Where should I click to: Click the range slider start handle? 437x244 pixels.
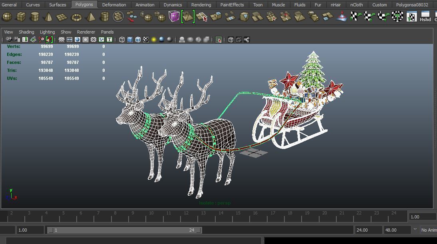(x=50, y=230)
